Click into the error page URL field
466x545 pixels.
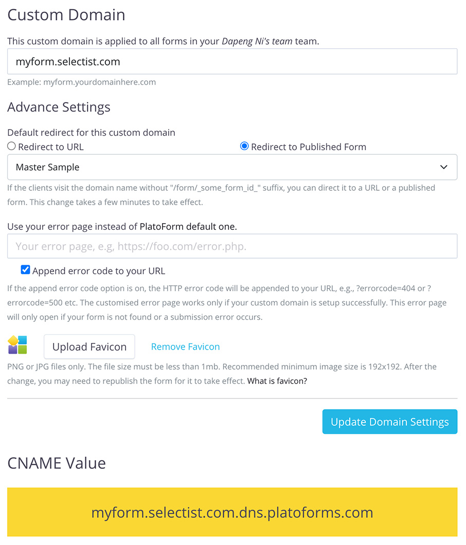[x=232, y=246]
